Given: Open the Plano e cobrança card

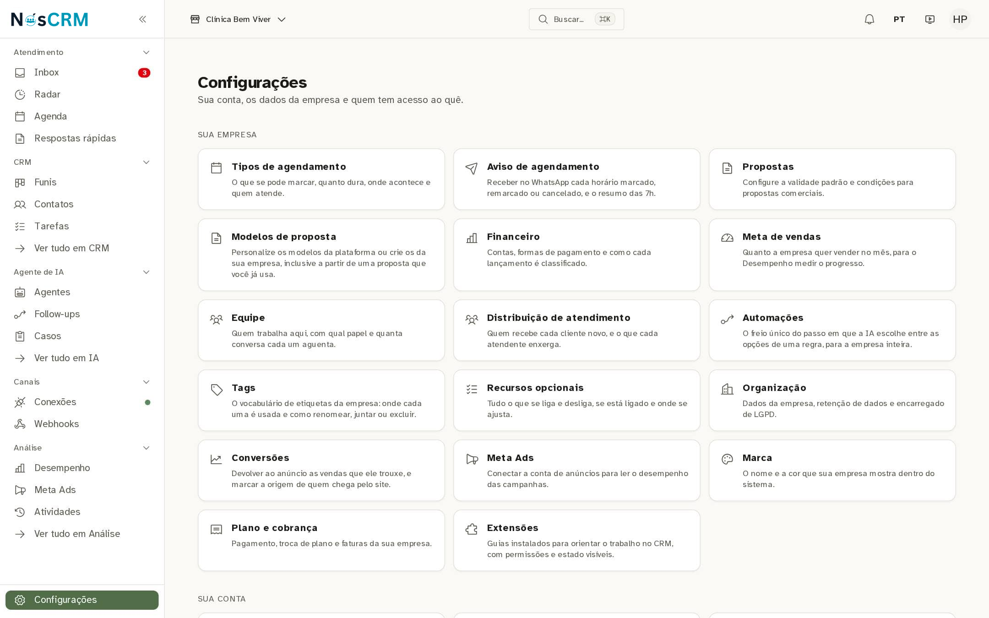Looking at the screenshot, I should (x=321, y=540).
